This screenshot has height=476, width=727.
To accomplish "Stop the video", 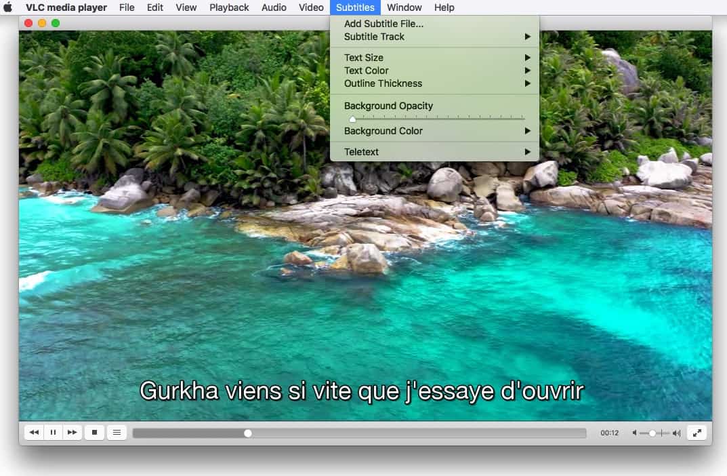I will click(94, 432).
